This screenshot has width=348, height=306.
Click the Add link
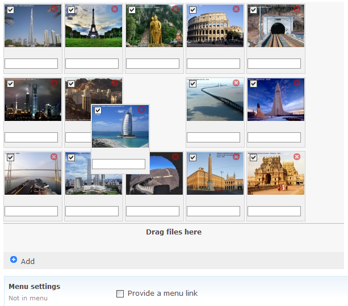coord(28,261)
